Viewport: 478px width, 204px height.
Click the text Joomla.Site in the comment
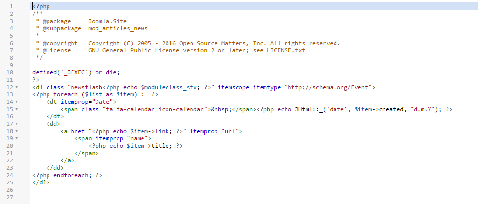pyautogui.click(x=108, y=21)
